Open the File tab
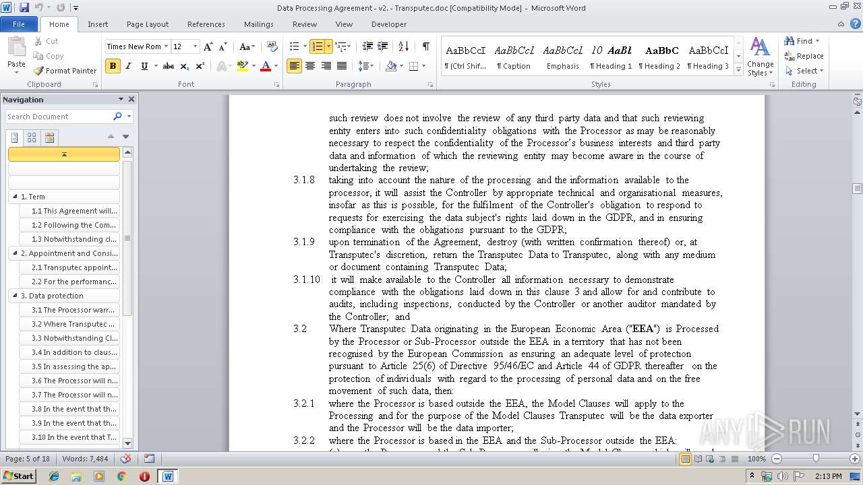The width and height of the screenshot is (863, 485). click(x=19, y=24)
